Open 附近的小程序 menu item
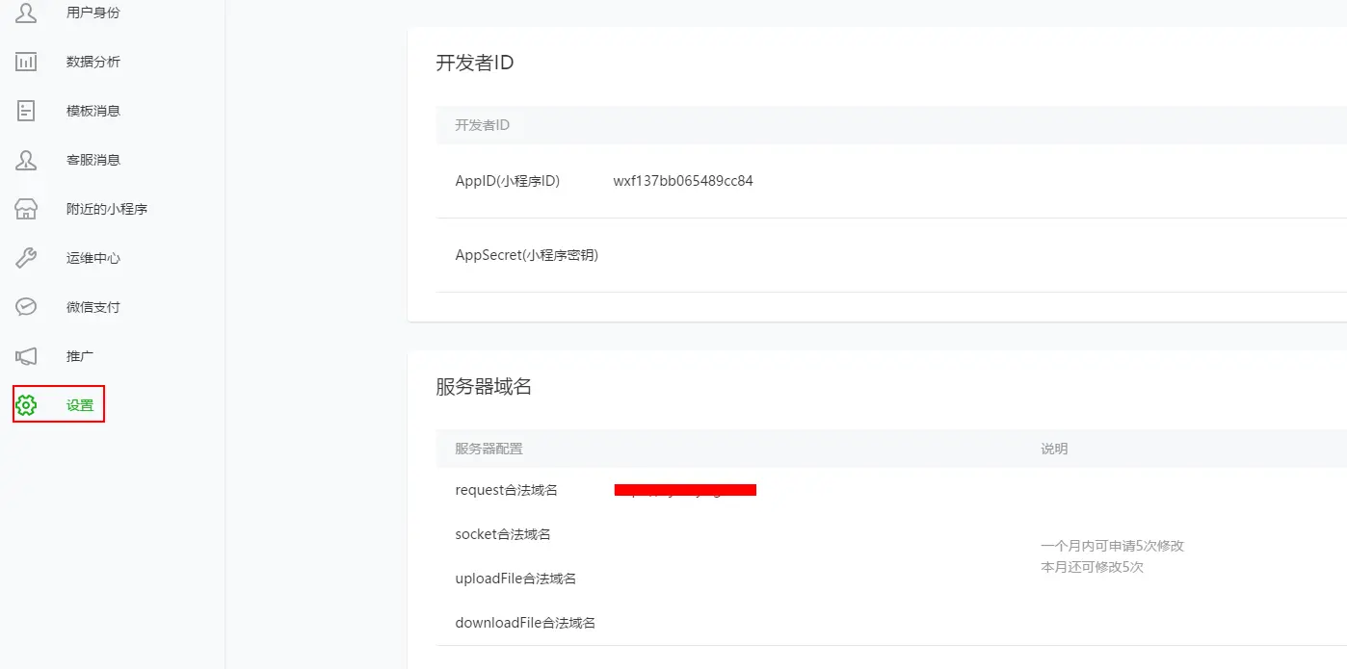The width and height of the screenshot is (1347, 669). pyautogui.click(x=107, y=209)
